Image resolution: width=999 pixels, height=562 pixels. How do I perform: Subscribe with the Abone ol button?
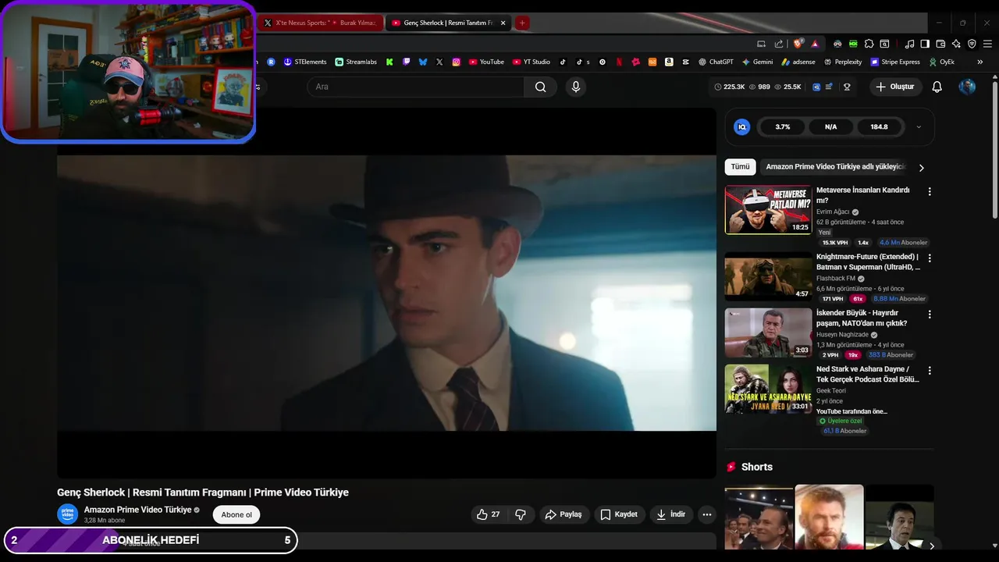236,514
